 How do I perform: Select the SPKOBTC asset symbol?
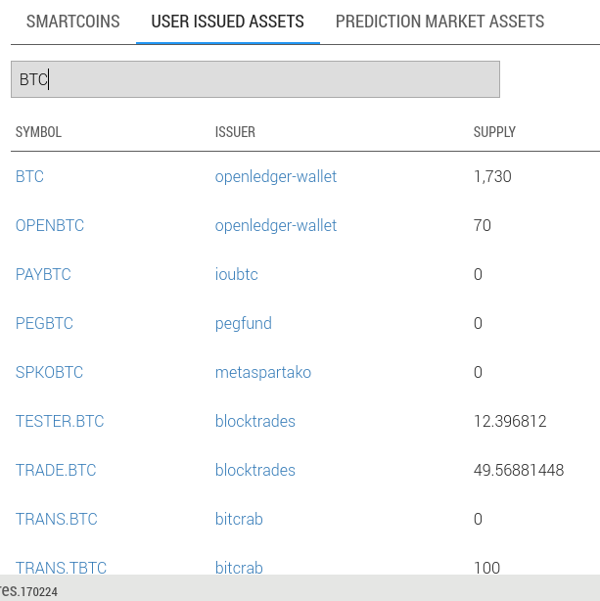(49, 373)
